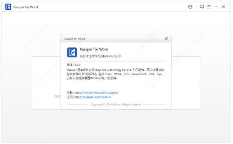Close the About Passper for Word dialog

tap(166, 39)
